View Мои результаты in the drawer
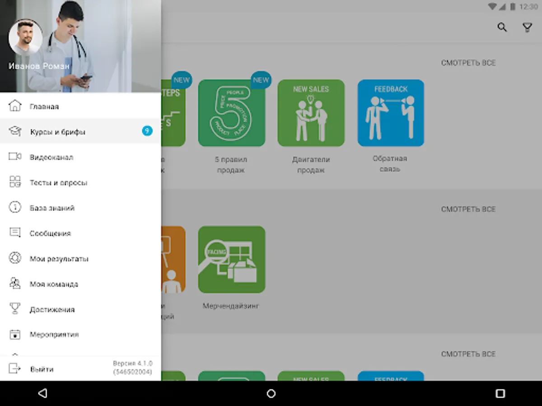Screen dimensions: 542x406 click(80, 258)
